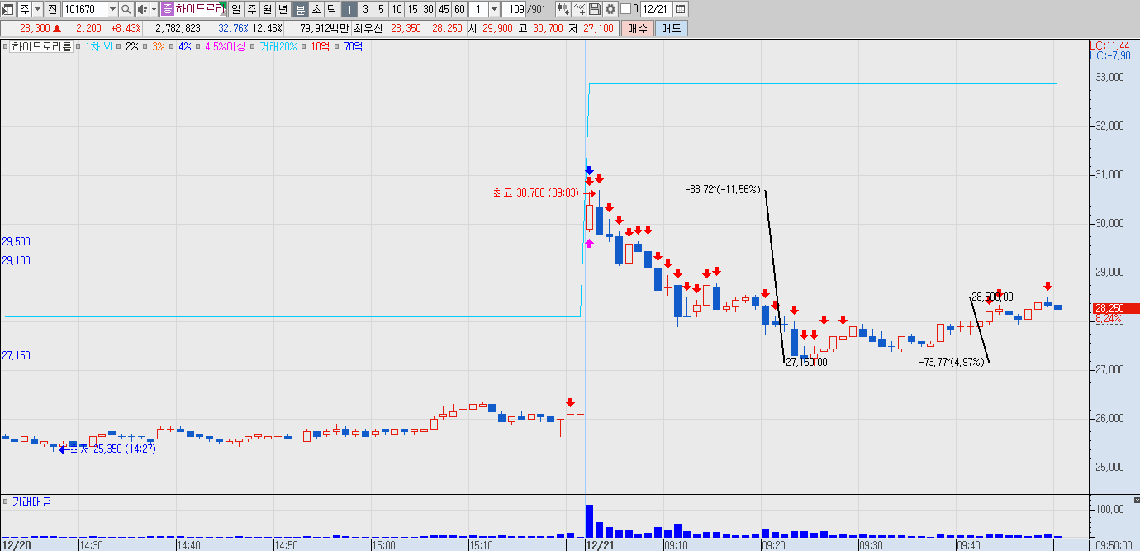Choose the 10-minute interval button

[397, 9]
